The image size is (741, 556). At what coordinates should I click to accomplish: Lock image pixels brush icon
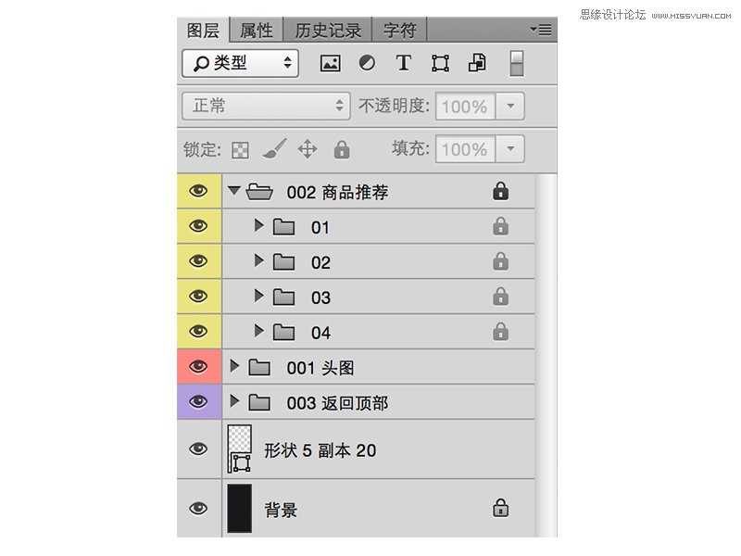tap(274, 149)
